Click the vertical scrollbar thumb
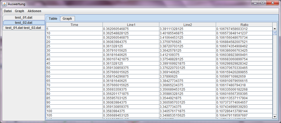The width and height of the screenshot is (281, 123). click(x=274, y=33)
